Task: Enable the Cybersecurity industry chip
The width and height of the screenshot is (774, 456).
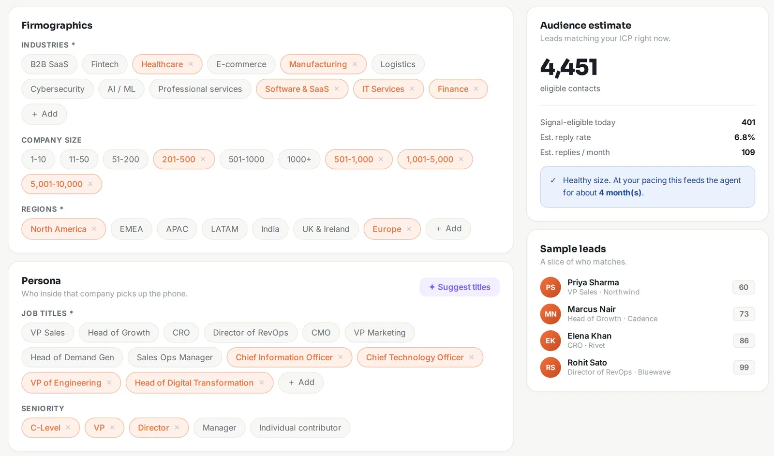Action: [58, 89]
